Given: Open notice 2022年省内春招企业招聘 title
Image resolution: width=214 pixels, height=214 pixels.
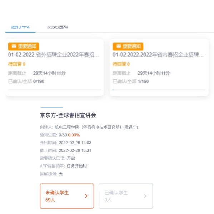Looking at the screenshot, I should click(x=158, y=55).
